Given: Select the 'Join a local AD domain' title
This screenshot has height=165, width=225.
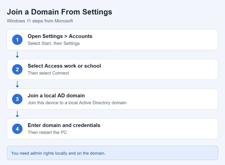Looking at the screenshot, I should pyautogui.click(x=56, y=96).
